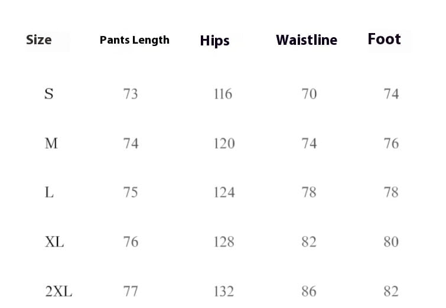Select the Foot column header
This screenshot has height=308, width=446.
(x=384, y=40)
